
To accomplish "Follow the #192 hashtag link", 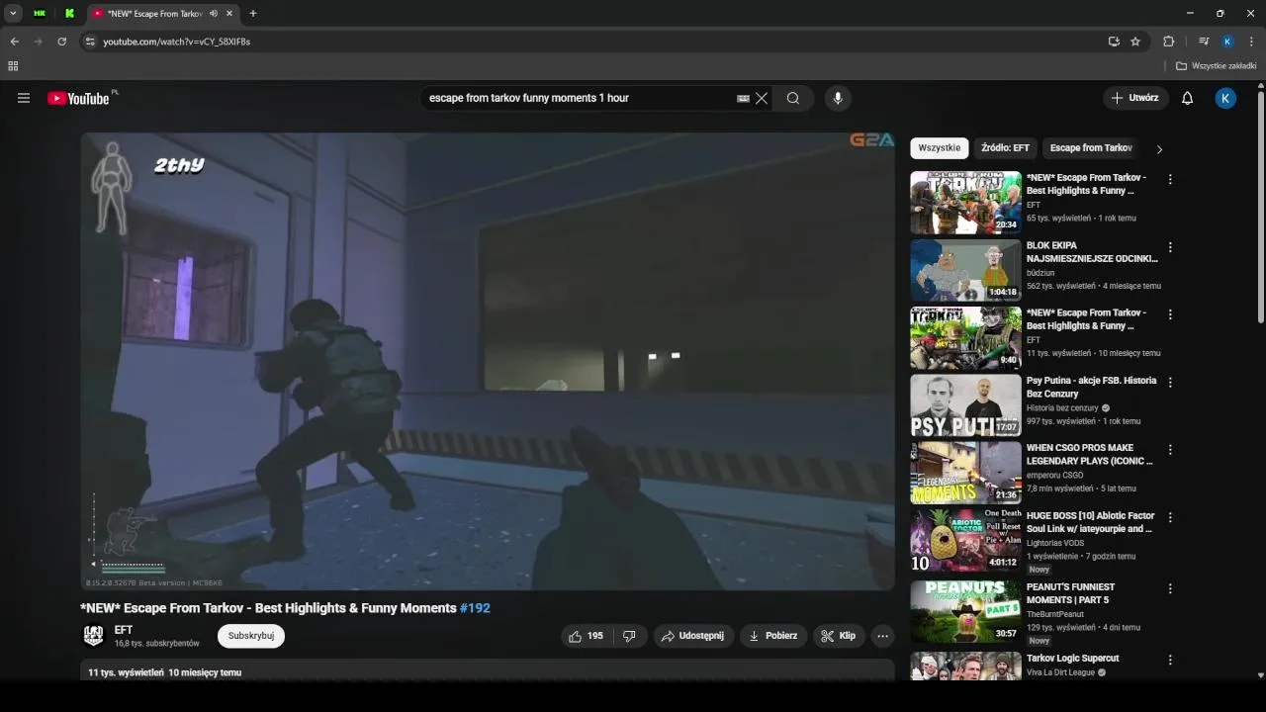I will 475,608.
